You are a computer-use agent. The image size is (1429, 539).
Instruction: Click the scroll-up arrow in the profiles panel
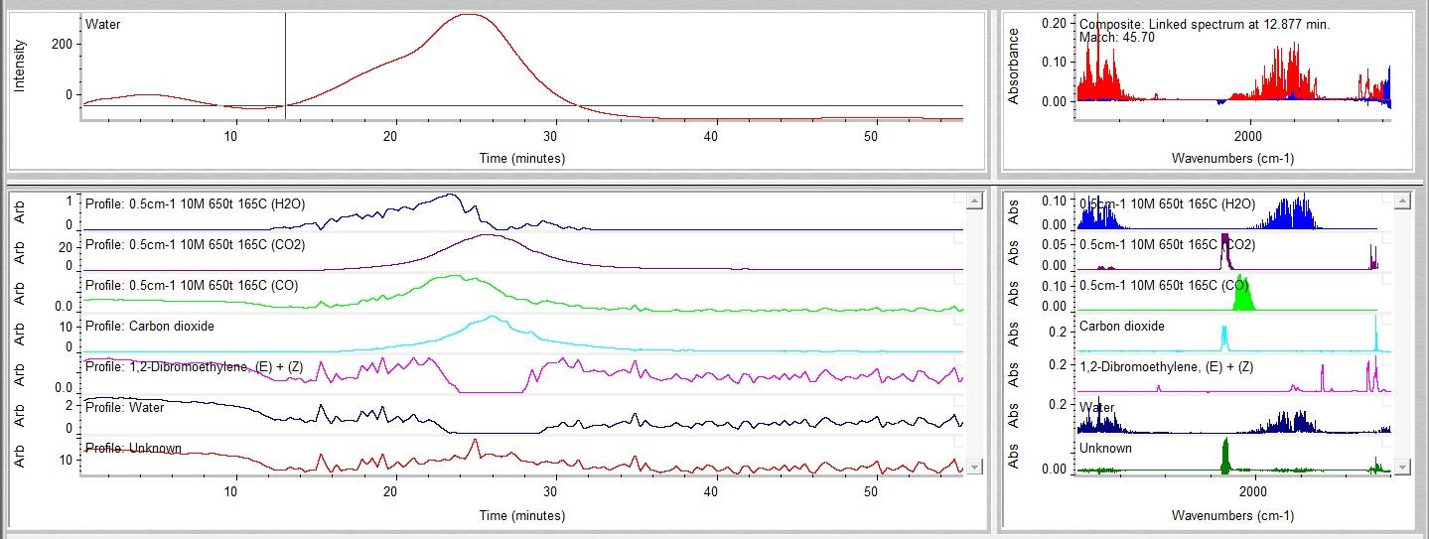tap(973, 202)
